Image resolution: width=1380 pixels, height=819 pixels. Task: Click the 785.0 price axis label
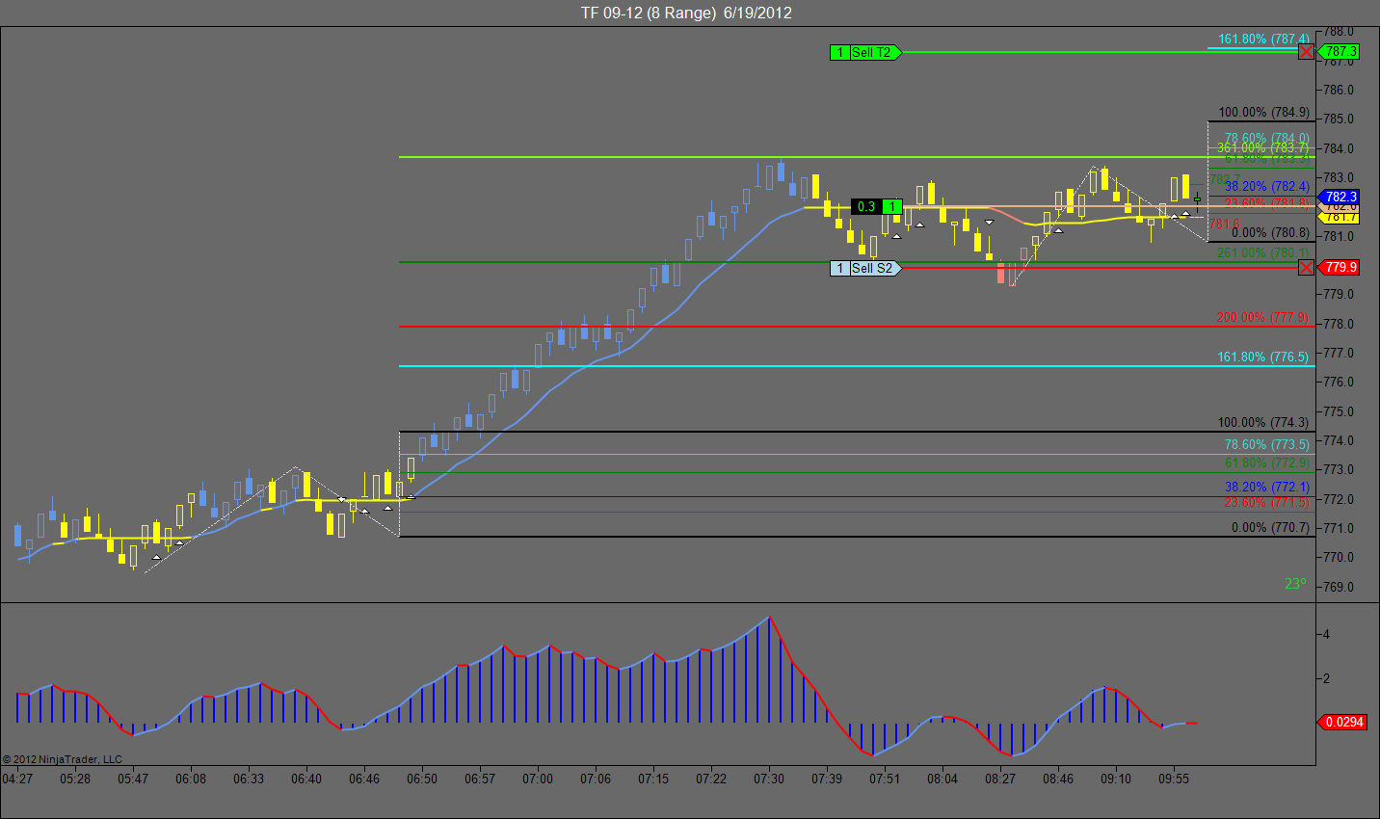pos(1340,119)
